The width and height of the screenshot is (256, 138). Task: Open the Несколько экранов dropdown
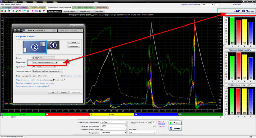tap(48, 71)
